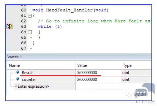This screenshot has width=157, height=106.
Task: Collapse the function block fold at line 61
Action: click(30, 16)
